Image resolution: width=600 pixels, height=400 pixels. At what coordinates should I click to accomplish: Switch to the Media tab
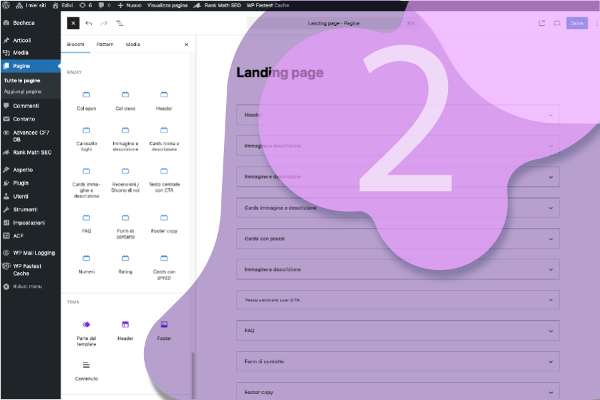pyautogui.click(x=133, y=45)
